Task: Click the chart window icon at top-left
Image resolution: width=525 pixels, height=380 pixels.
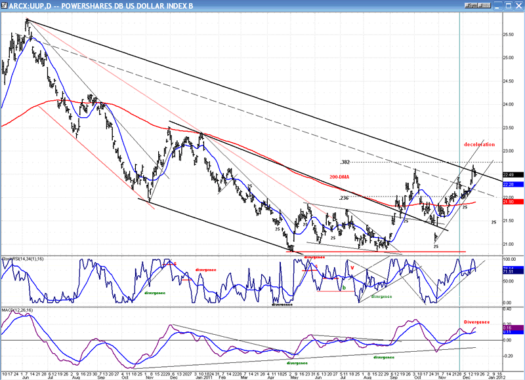Action: coord(5,5)
